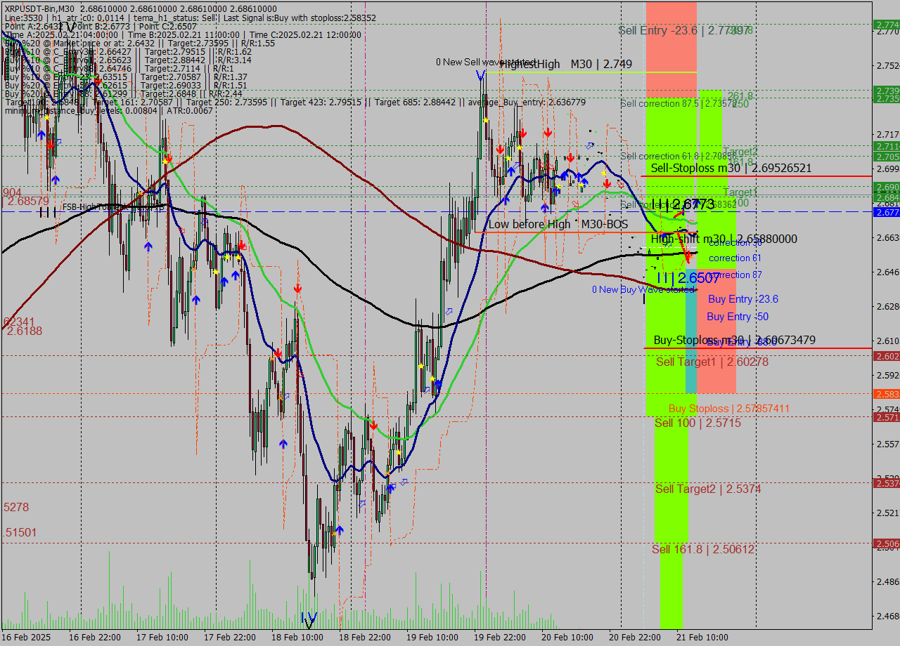The height and width of the screenshot is (646, 900).
Task: Click the Sell Target1 2.60278 label
Action: (712, 362)
